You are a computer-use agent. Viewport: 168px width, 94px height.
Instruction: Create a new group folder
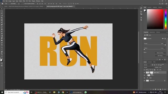click(160, 89)
